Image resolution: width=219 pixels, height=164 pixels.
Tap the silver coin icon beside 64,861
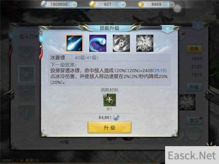(x=116, y=118)
